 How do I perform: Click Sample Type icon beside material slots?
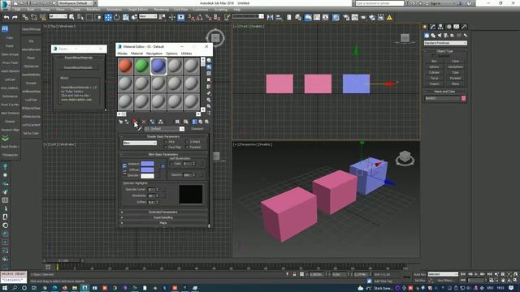209,60
